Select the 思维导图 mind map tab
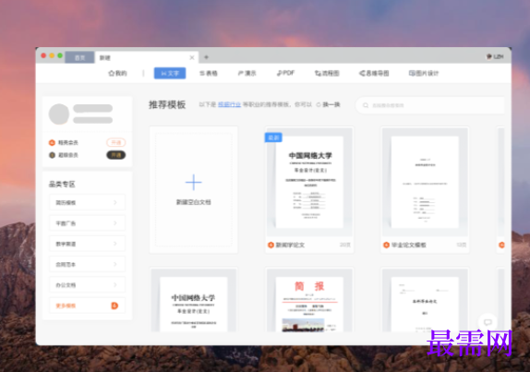The width and height of the screenshot is (530, 372). 374,73
